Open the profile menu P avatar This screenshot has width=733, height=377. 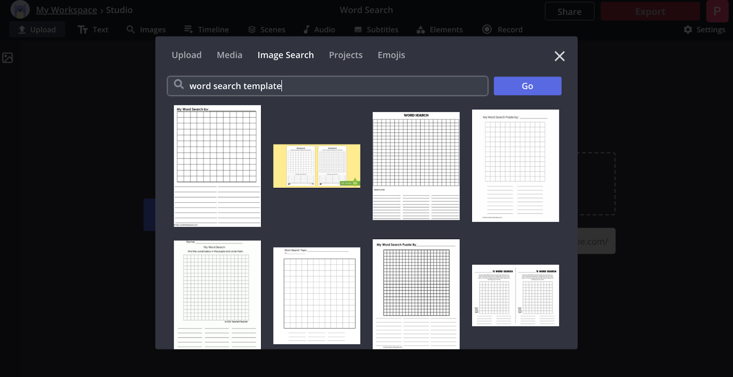coord(717,11)
